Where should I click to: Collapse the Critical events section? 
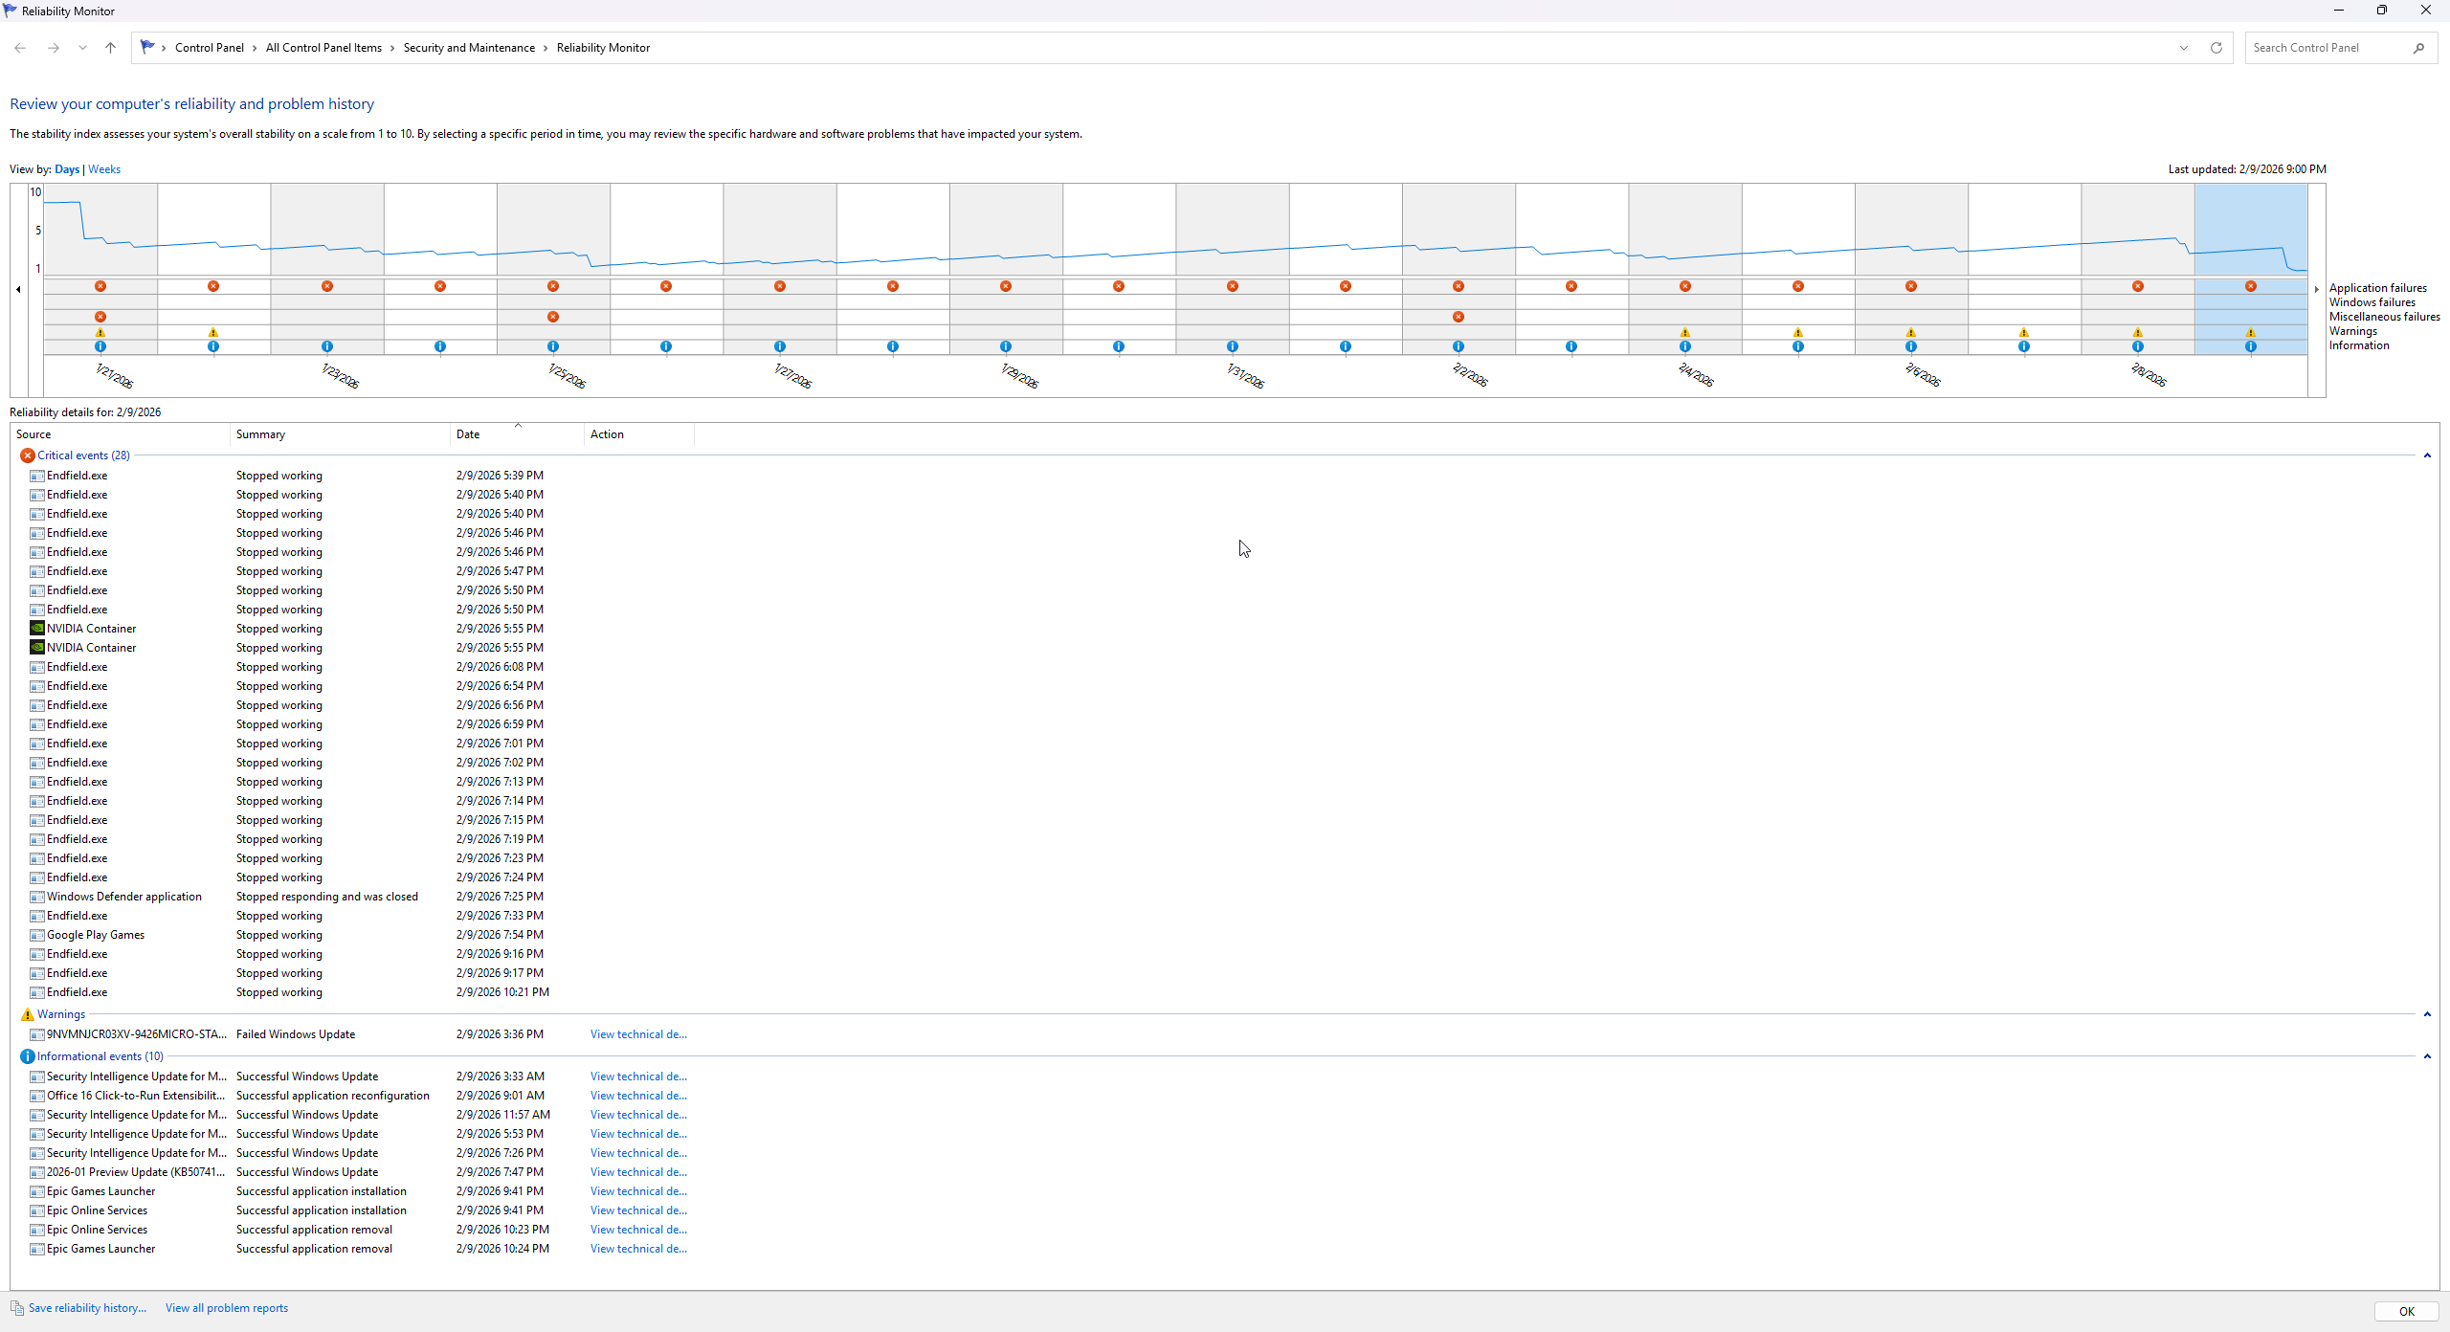click(2427, 455)
